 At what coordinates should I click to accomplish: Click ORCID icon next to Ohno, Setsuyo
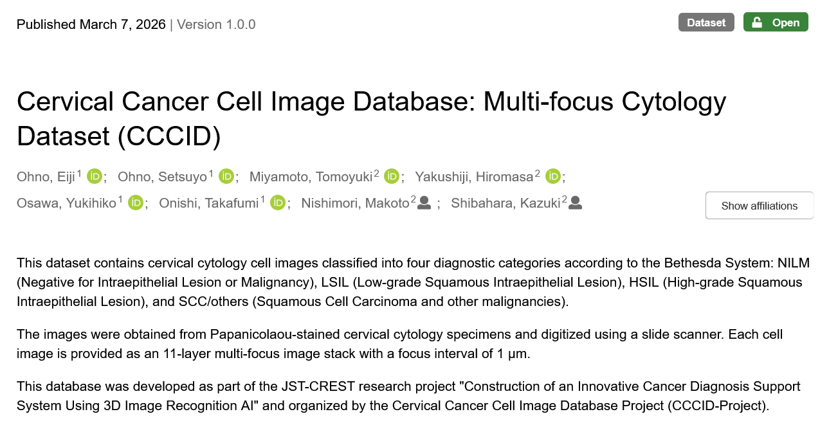point(226,176)
